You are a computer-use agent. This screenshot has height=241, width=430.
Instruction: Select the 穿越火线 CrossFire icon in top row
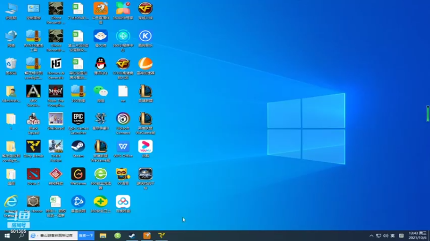click(x=145, y=11)
